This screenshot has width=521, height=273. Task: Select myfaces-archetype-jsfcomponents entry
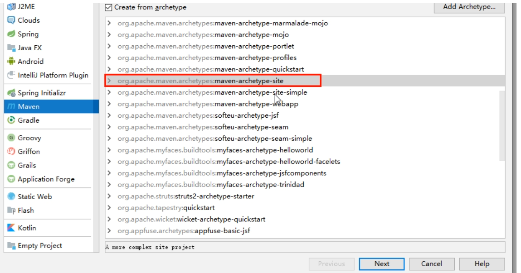pyautogui.click(x=222, y=173)
